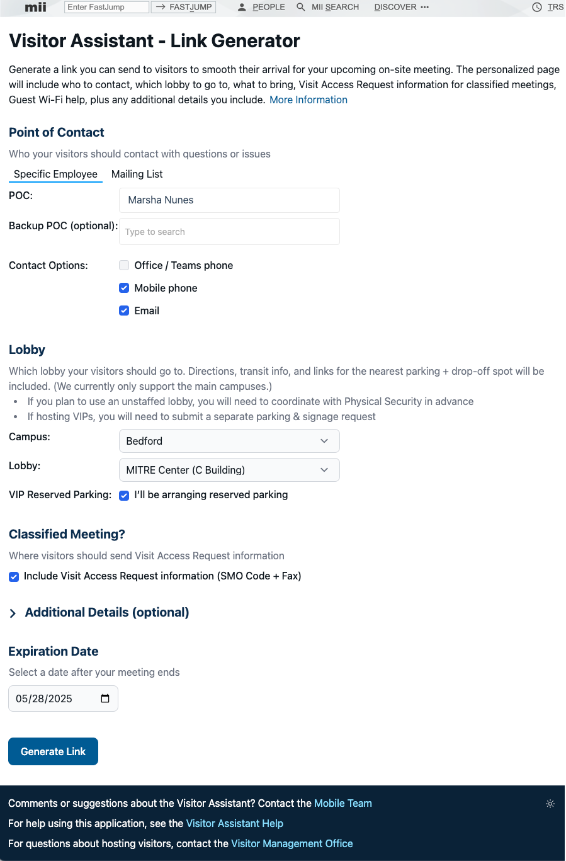The height and width of the screenshot is (861, 566).
Task: Switch to the Mailing List tab
Action: click(x=137, y=174)
